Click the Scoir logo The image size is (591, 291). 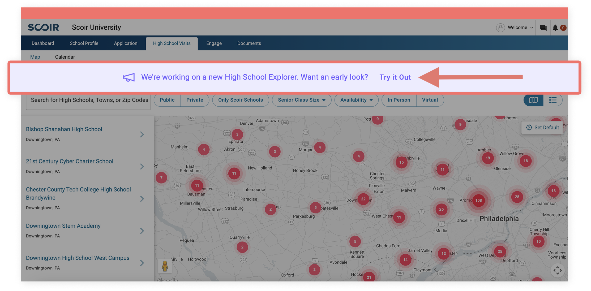pyautogui.click(x=44, y=27)
